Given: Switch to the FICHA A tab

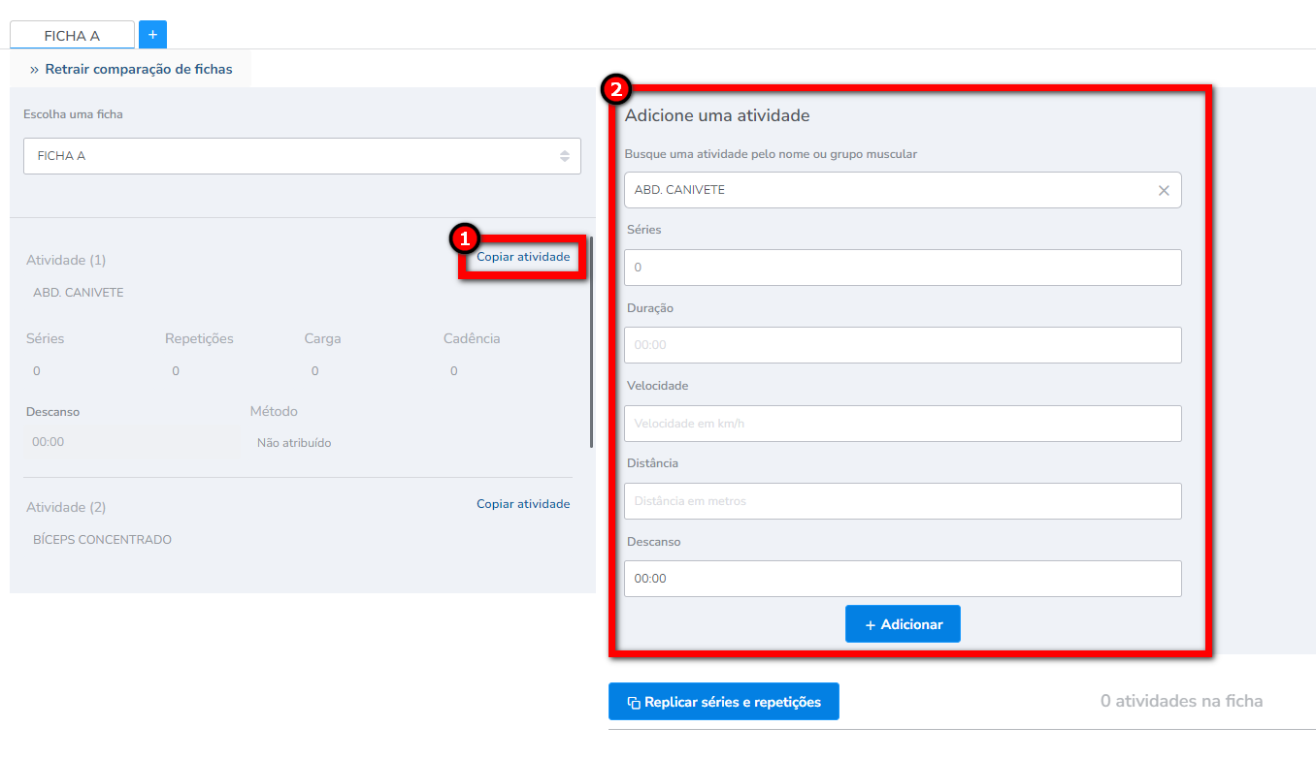Looking at the screenshot, I should [72, 36].
